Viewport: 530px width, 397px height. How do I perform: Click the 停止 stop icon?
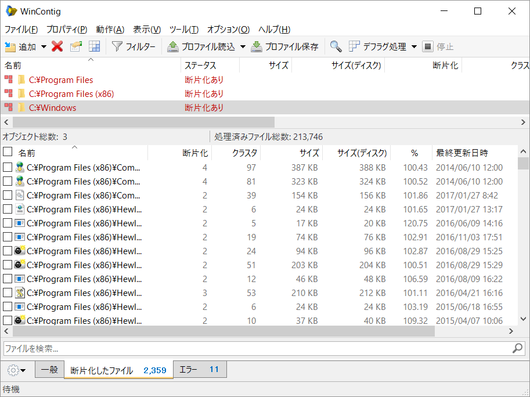click(428, 46)
